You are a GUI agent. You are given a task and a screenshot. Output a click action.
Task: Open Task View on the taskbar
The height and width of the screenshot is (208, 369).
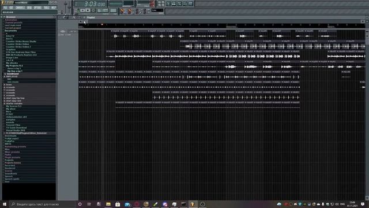click(89, 204)
